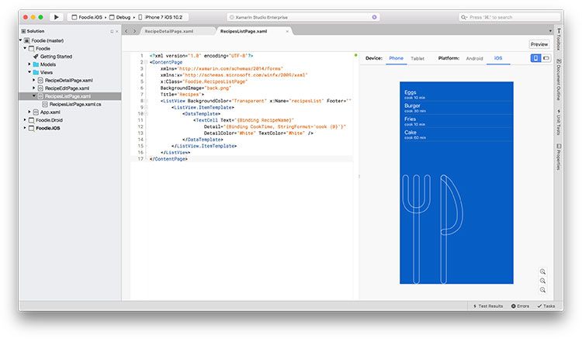Click the top zoom magnifier icon
The image size is (582, 339).
coord(542,272)
